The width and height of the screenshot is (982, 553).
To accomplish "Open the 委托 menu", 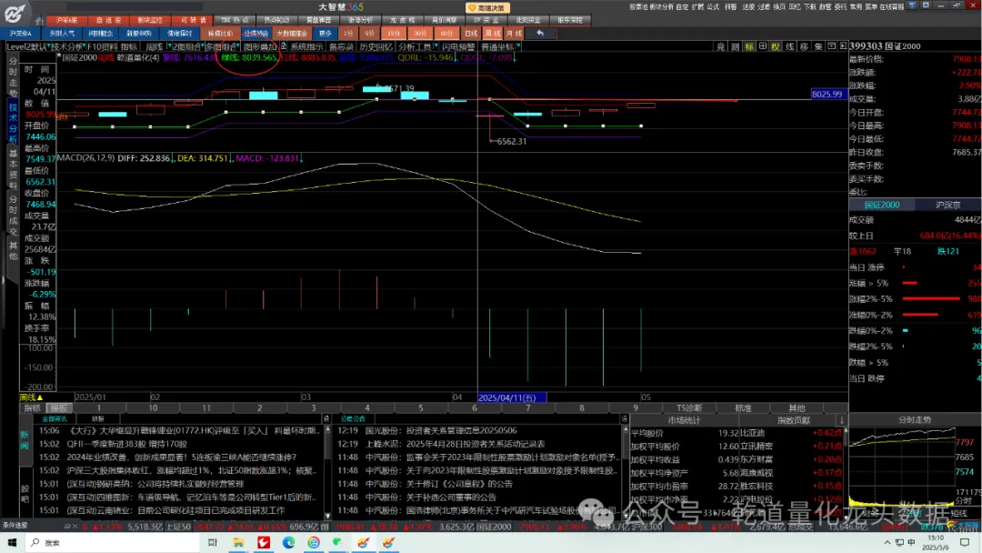I will tap(840, 7).
